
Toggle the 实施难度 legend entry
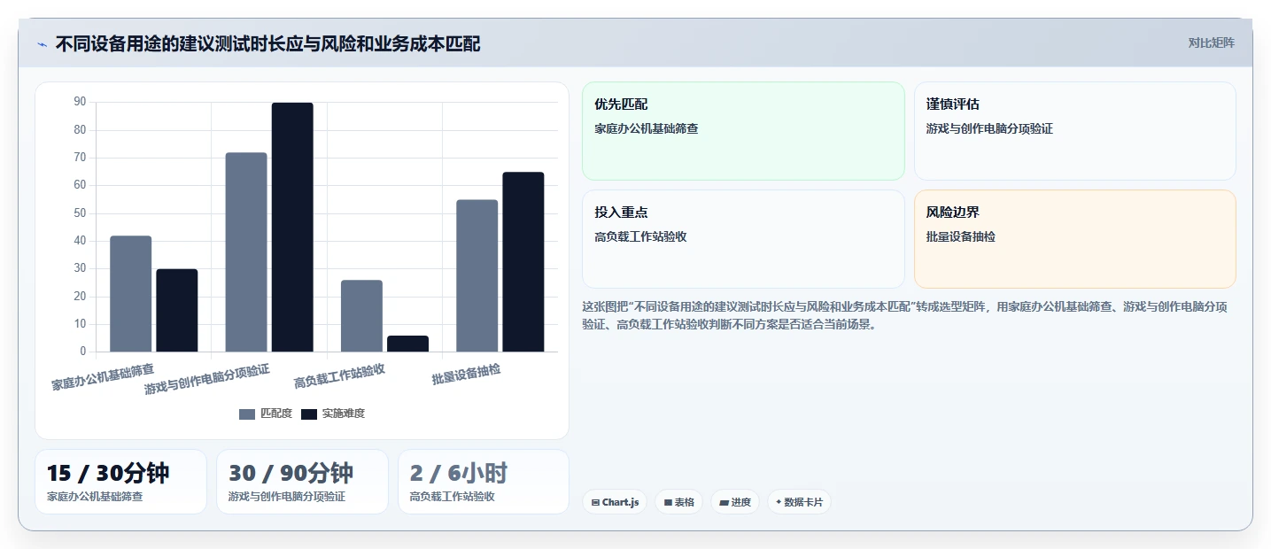pos(333,414)
